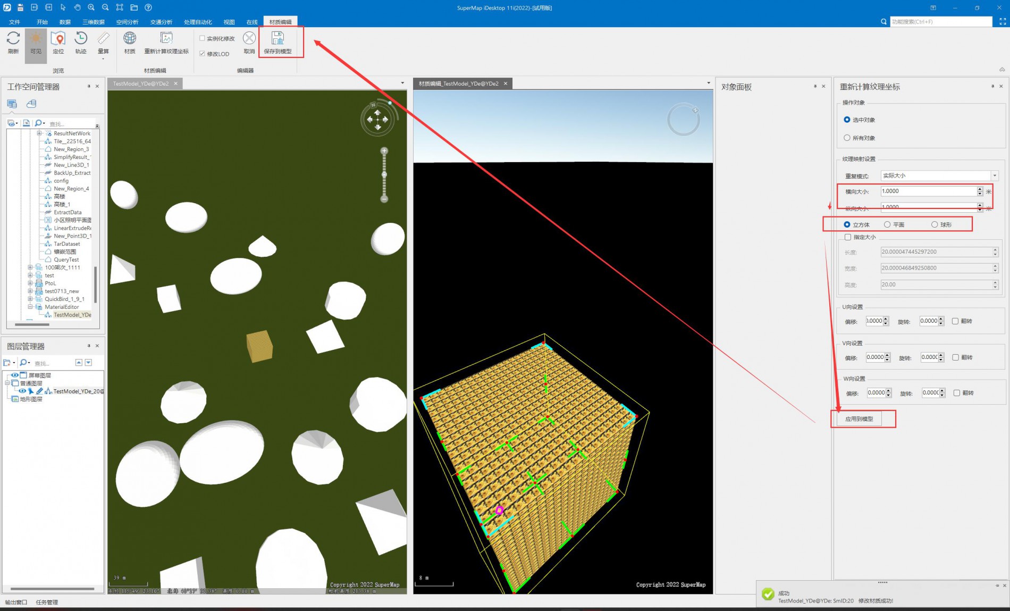This screenshot has height=611, width=1010.
Task: Expand the QuickBird_1_9_1 node
Action: [30, 299]
